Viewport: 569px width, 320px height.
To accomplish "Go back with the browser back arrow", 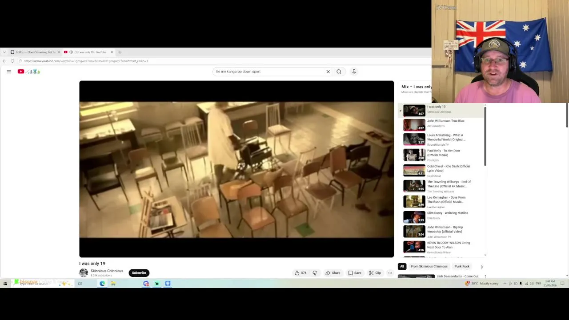I will point(4,61).
